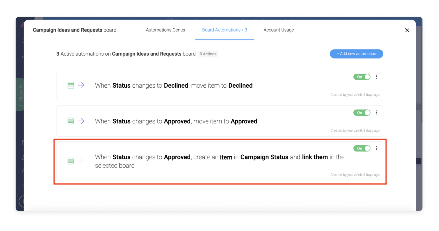This screenshot has width=439, height=231.
Task: Toggle off the Declined automation switch
Action: point(362,77)
